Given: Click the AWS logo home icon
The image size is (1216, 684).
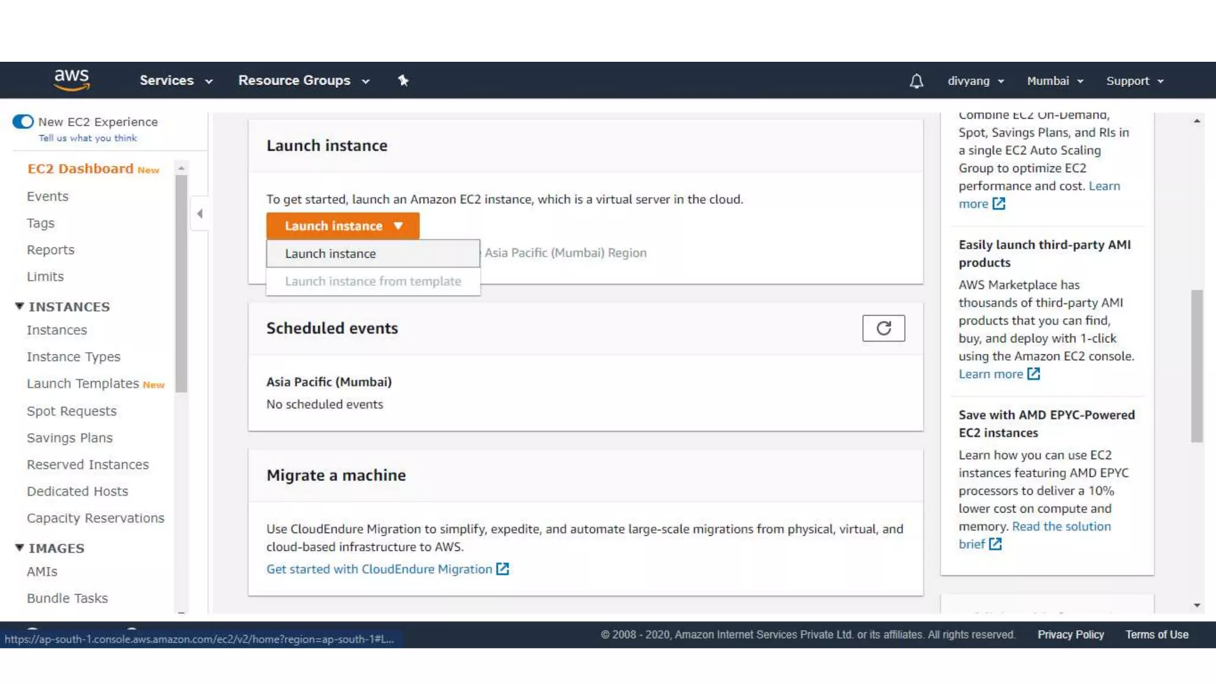Looking at the screenshot, I should tap(72, 80).
